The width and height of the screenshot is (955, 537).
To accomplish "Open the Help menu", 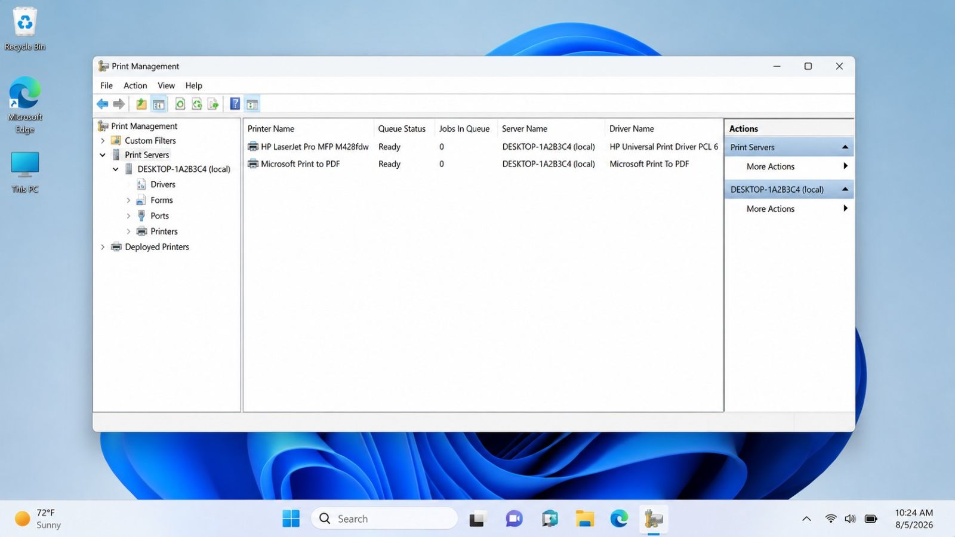I will coord(193,85).
